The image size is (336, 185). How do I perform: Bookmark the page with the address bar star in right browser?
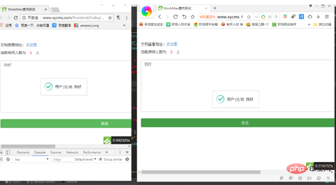(x=249, y=16)
